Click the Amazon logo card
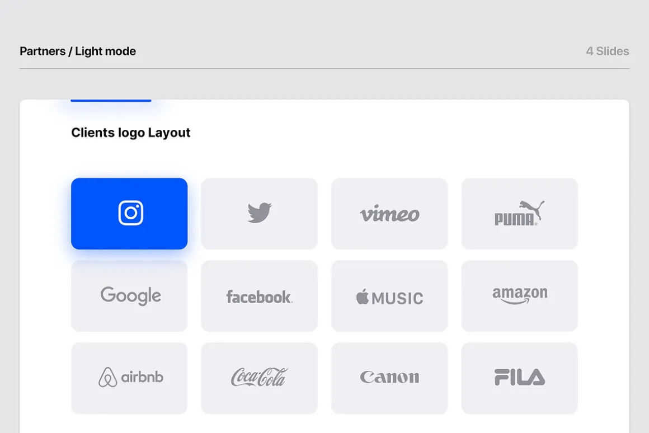Image resolution: width=649 pixels, height=433 pixels. click(519, 296)
